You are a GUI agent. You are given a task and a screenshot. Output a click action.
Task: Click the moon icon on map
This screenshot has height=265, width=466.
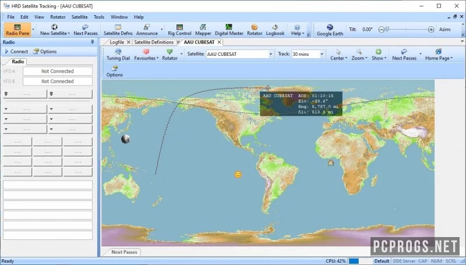[125, 139]
